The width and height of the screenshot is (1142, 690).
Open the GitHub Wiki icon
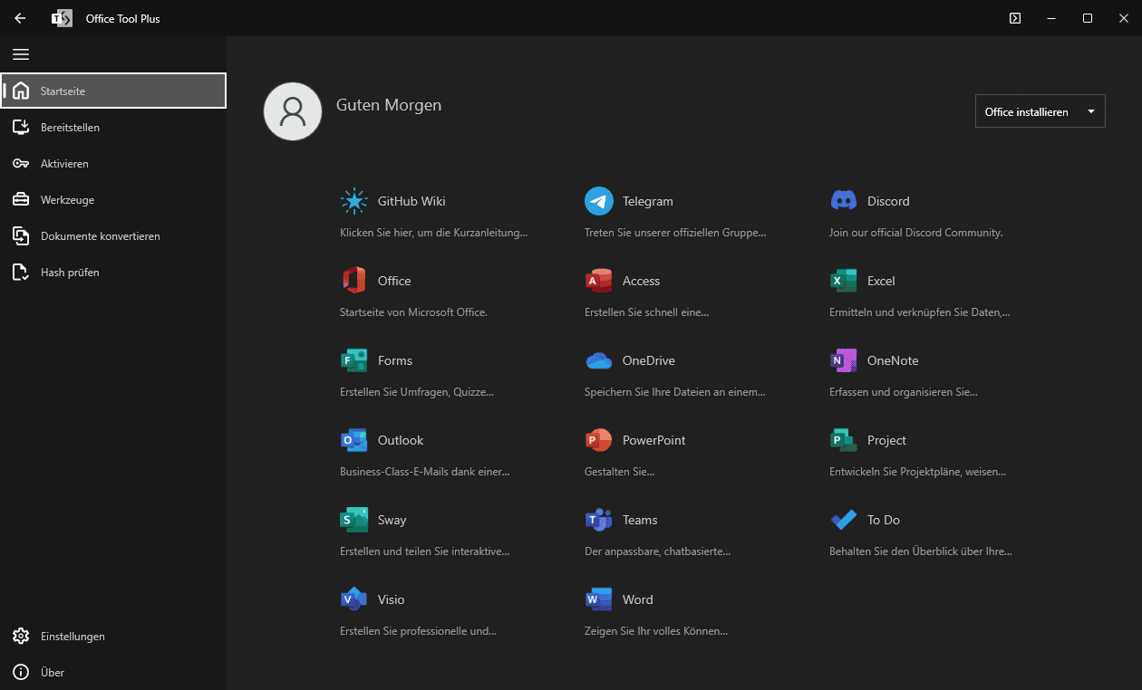353,201
